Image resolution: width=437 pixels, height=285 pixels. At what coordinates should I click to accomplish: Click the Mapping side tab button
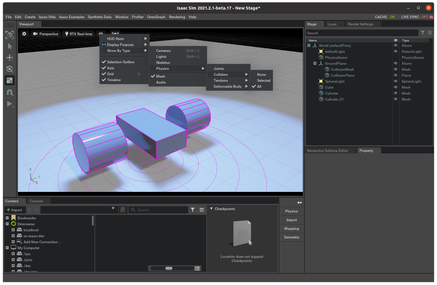[x=292, y=228]
